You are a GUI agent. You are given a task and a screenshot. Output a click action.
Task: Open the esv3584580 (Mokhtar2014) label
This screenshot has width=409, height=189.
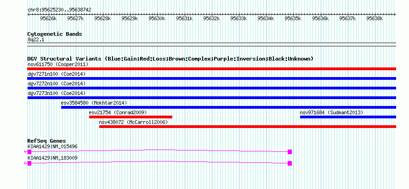[94, 103]
